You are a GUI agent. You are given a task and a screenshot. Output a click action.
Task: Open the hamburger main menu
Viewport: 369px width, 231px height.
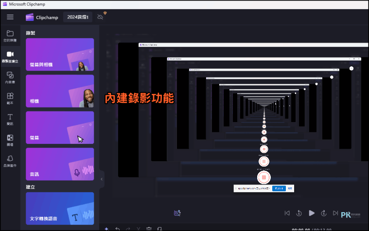click(10, 17)
